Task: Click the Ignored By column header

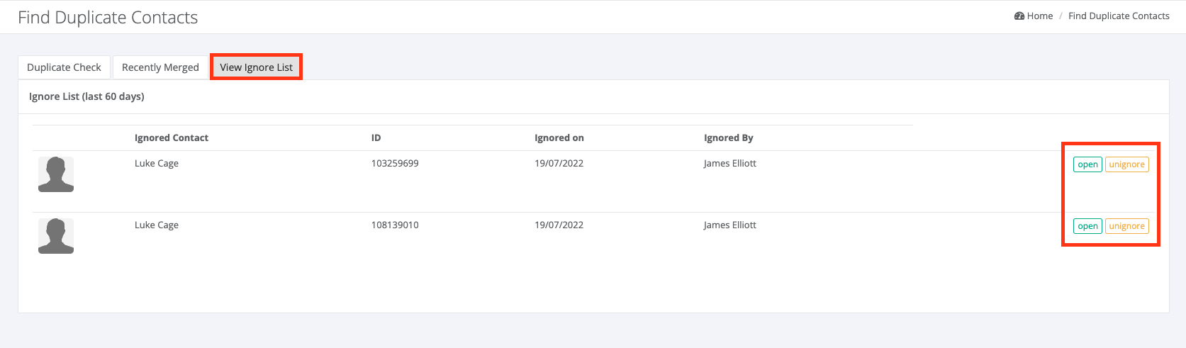Action: (x=728, y=137)
